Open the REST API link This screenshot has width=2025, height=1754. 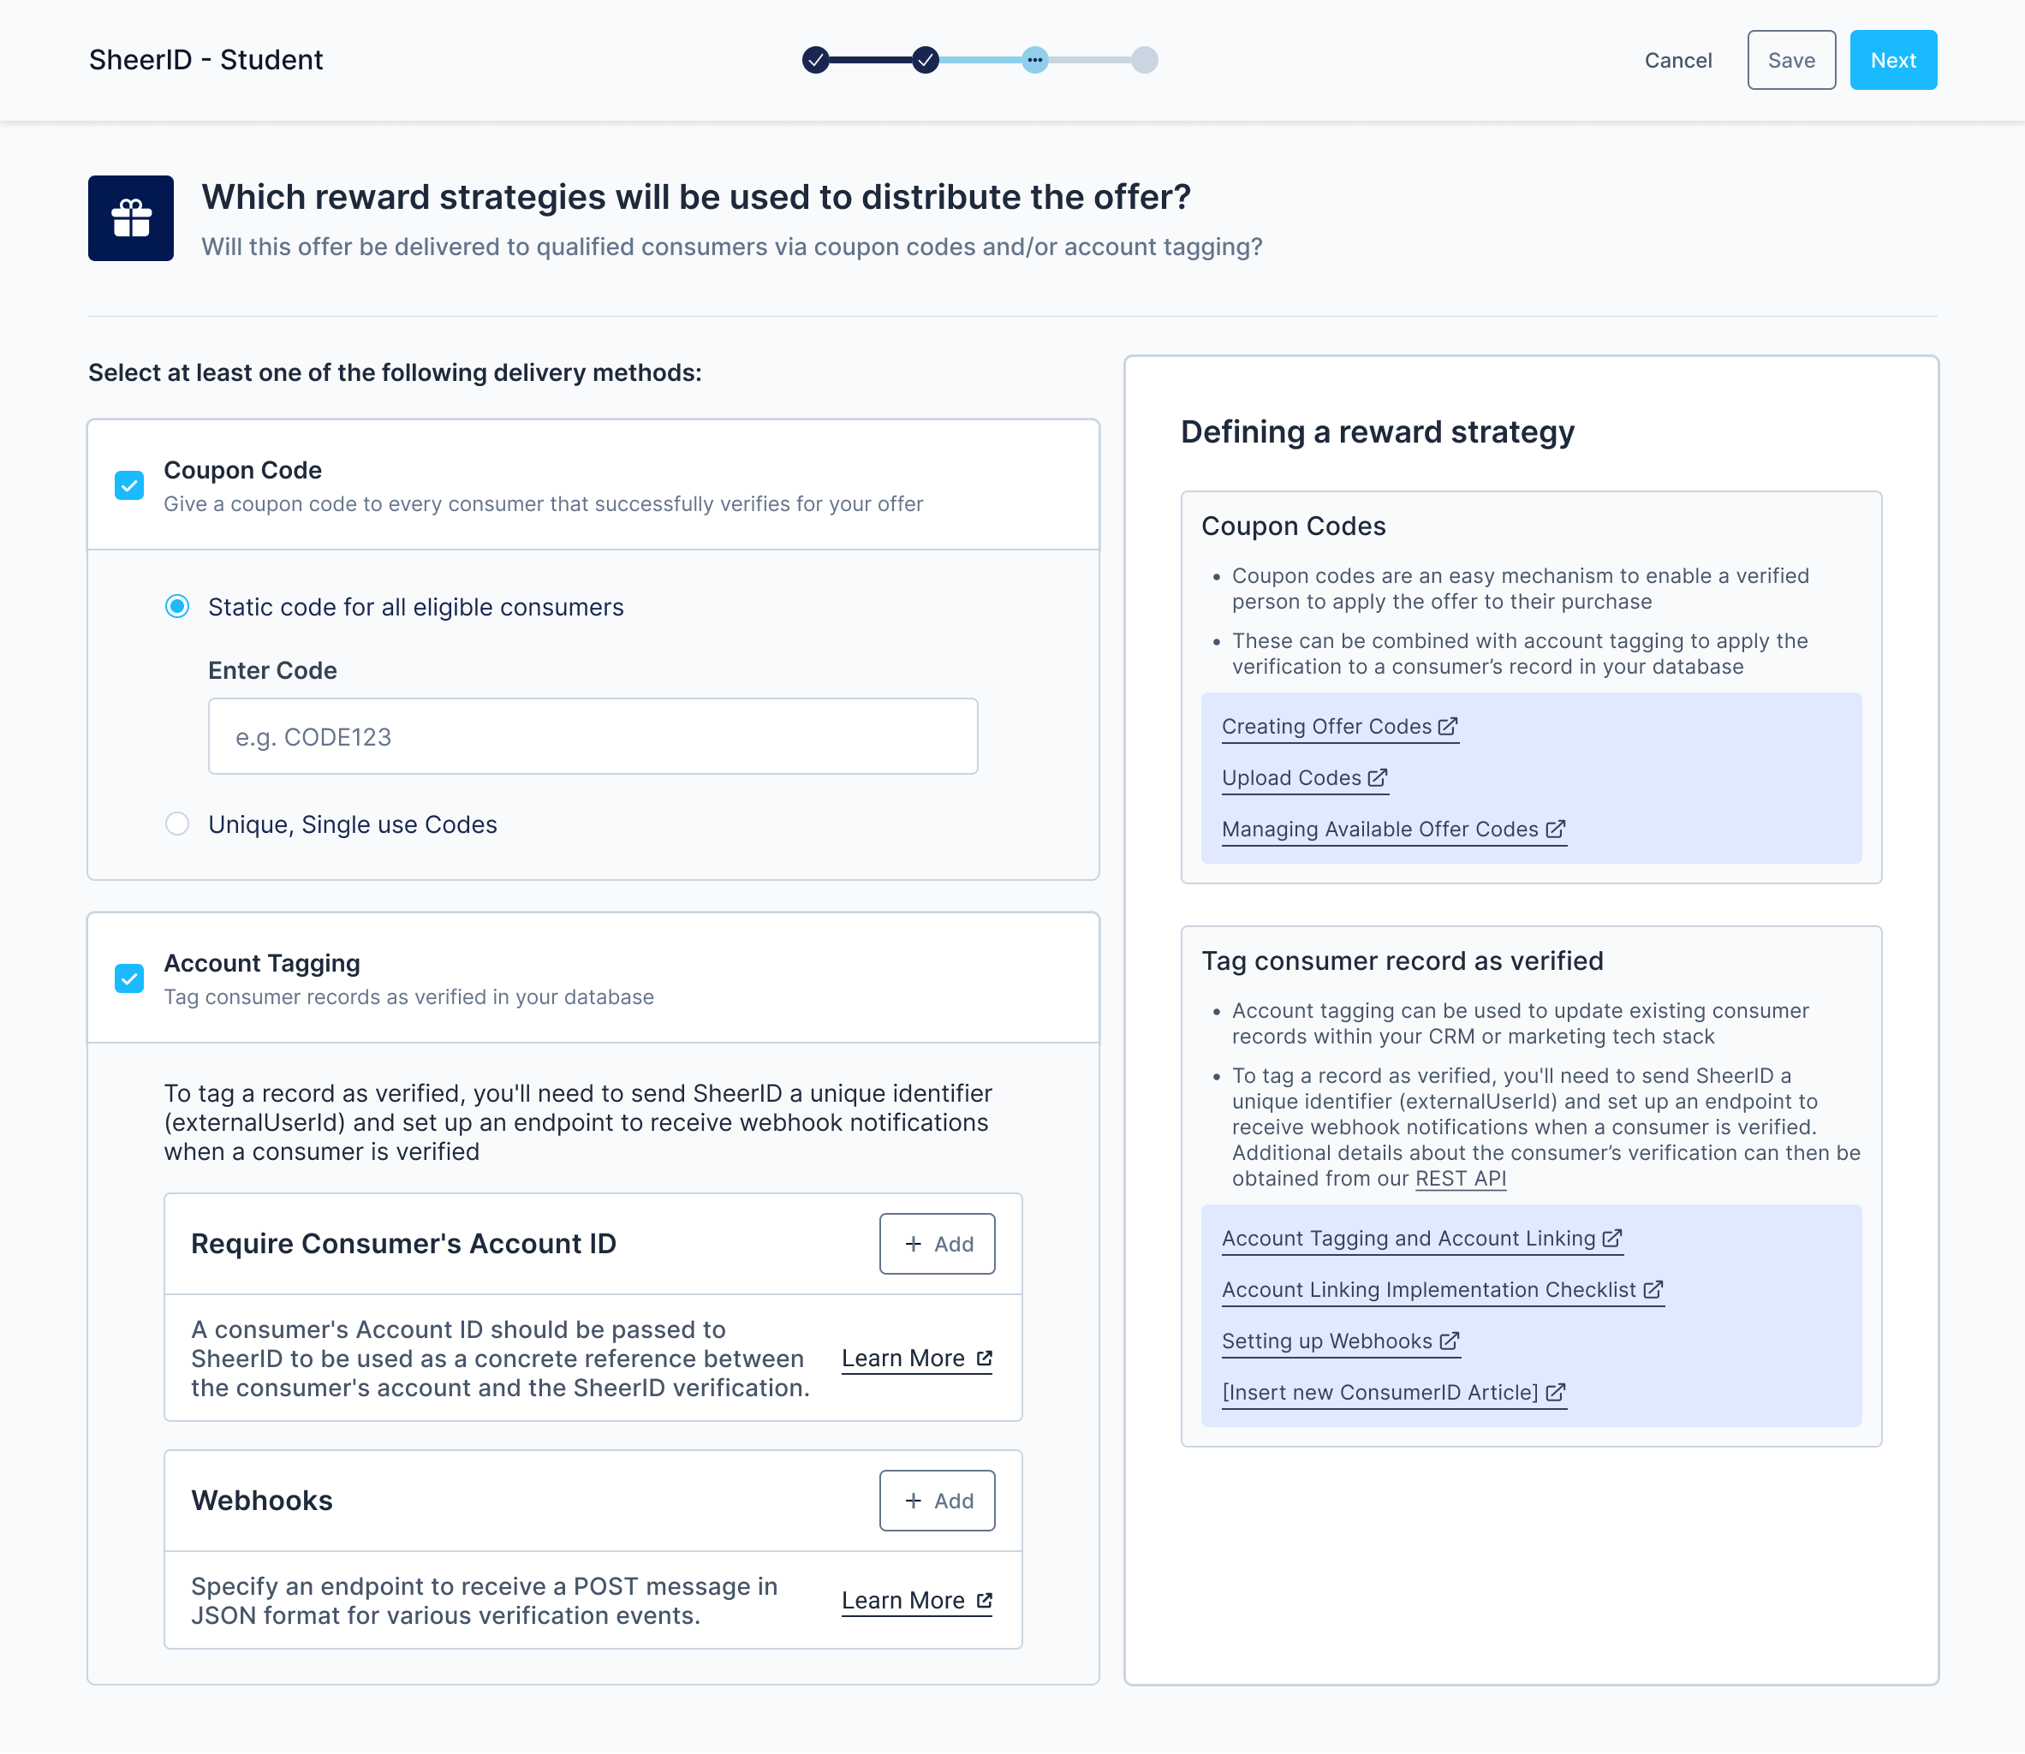[1460, 1179]
